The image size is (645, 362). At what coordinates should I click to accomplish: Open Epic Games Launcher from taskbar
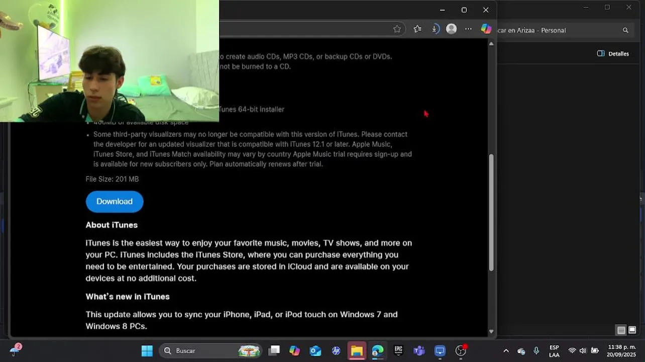pyautogui.click(x=398, y=350)
